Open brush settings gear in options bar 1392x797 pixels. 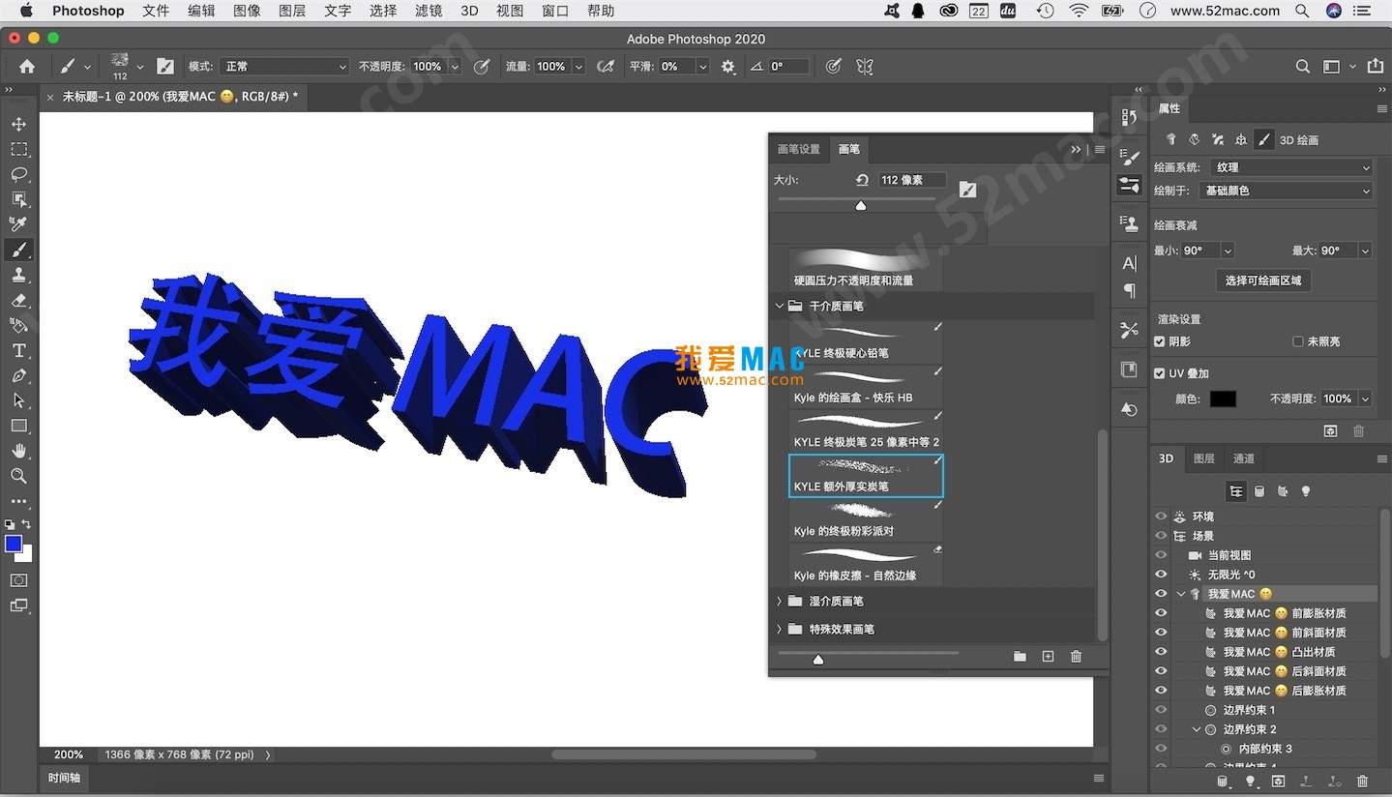tap(728, 67)
